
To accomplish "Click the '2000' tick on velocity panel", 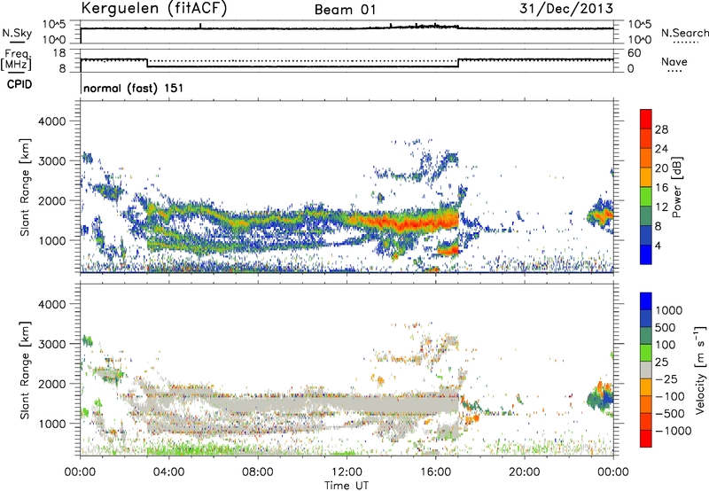I will pos(51,384).
